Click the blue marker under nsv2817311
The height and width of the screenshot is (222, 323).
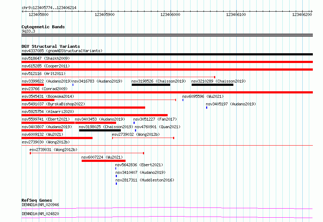116,184
